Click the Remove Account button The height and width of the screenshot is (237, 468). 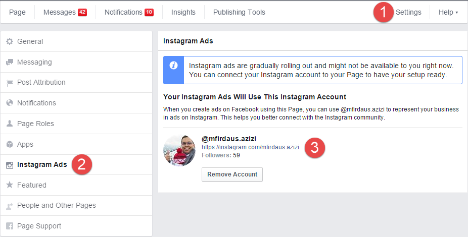coord(232,174)
